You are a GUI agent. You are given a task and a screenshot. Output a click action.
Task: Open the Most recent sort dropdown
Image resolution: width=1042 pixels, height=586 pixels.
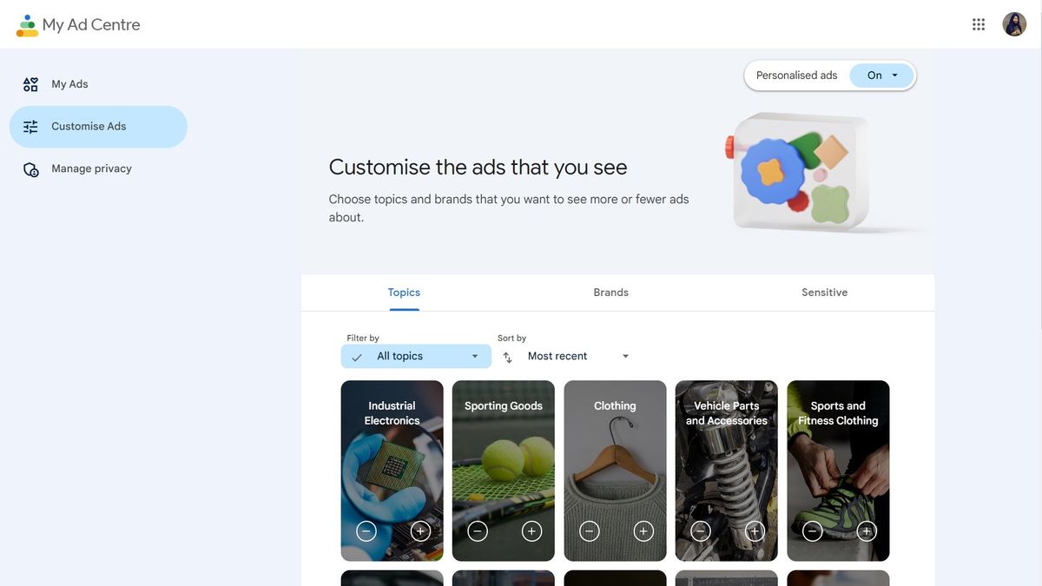point(578,356)
